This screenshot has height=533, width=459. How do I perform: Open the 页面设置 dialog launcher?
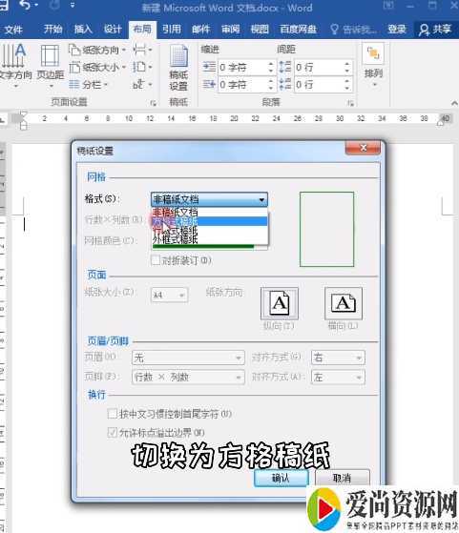153,103
